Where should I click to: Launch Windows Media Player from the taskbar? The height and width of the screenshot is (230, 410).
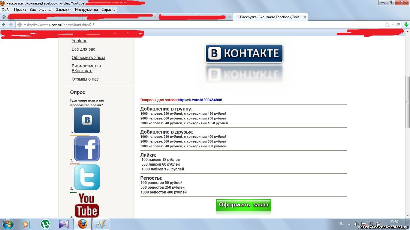[x=26, y=224]
